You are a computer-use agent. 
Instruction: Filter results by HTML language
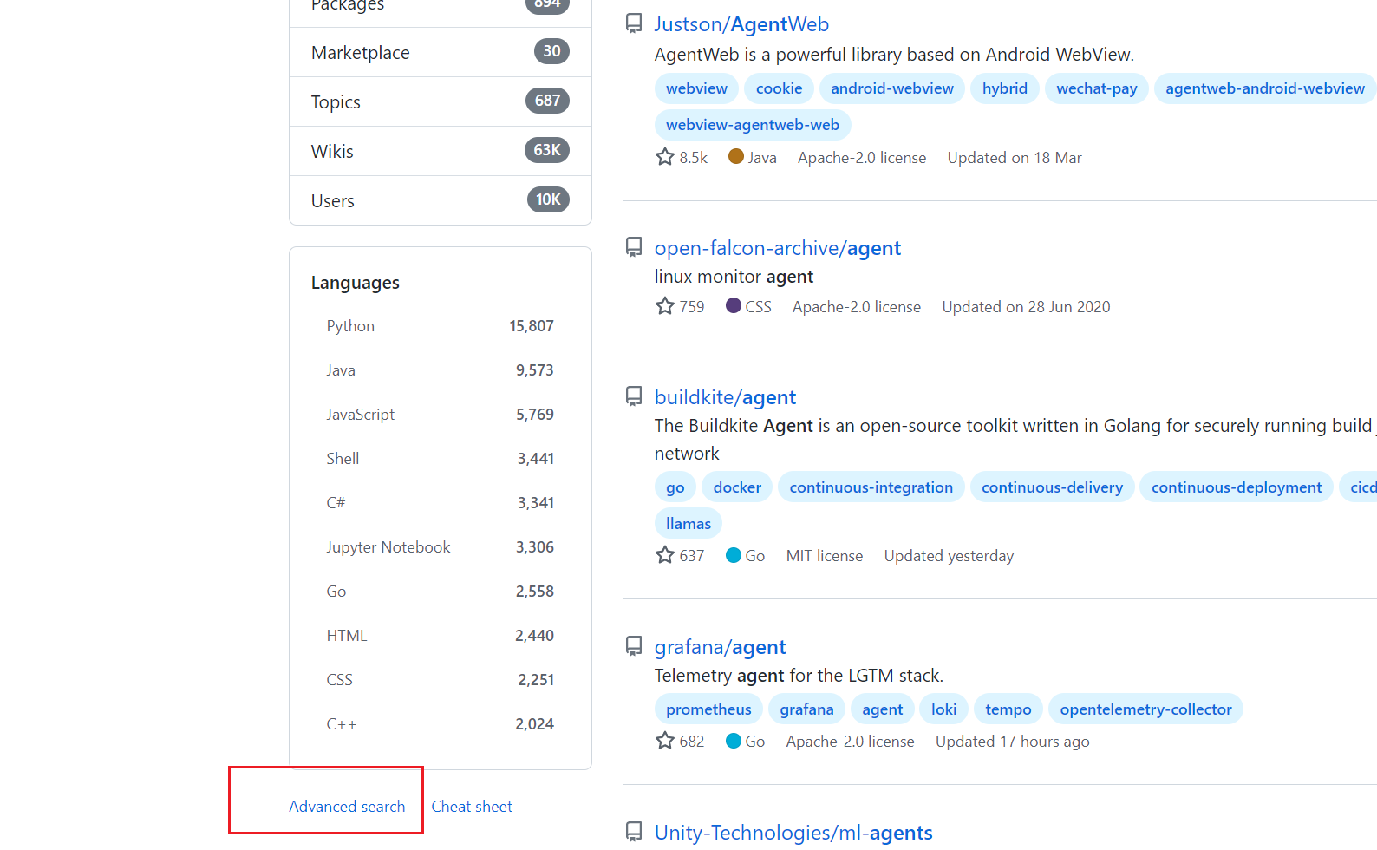(x=441, y=636)
